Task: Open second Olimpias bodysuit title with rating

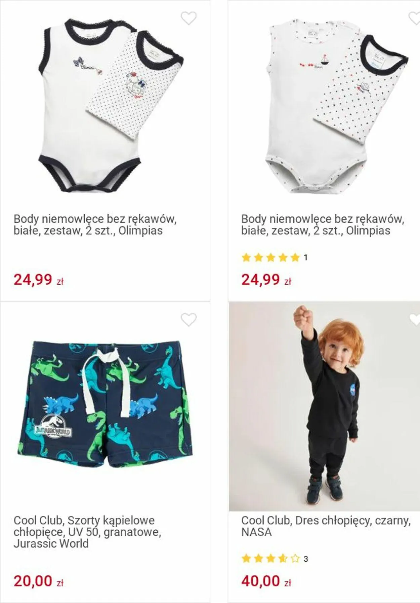Action: 323,225
